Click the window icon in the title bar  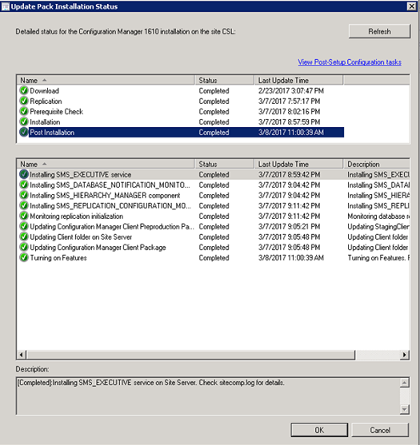click(6, 6)
